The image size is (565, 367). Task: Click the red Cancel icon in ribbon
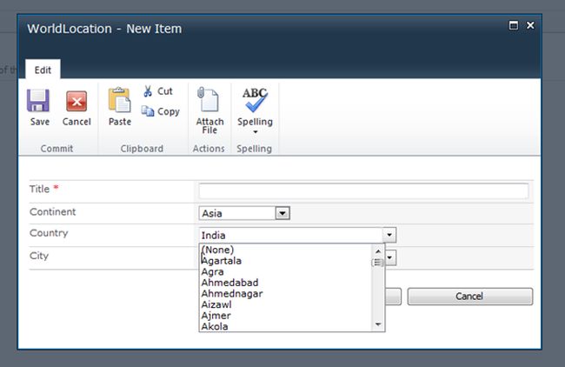click(76, 101)
